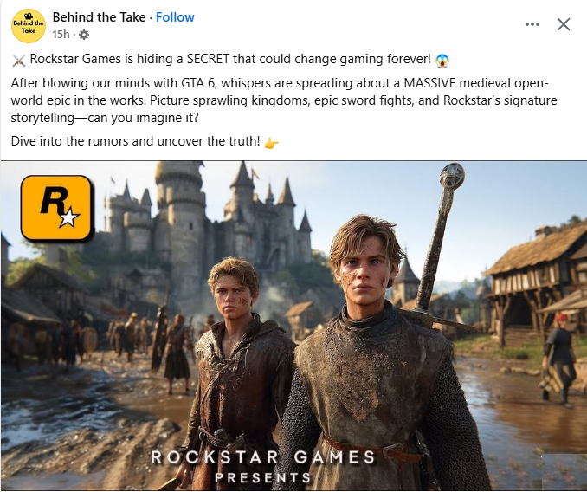
Task: Click the Behind the Take page name
Action: pos(99,17)
